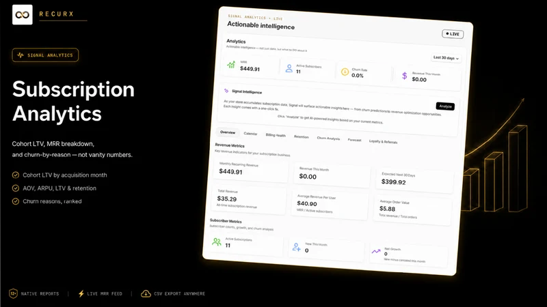Click the purple dollar Revenue This Month icon
Screen dimensions: 547x307
tap(404, 76)
